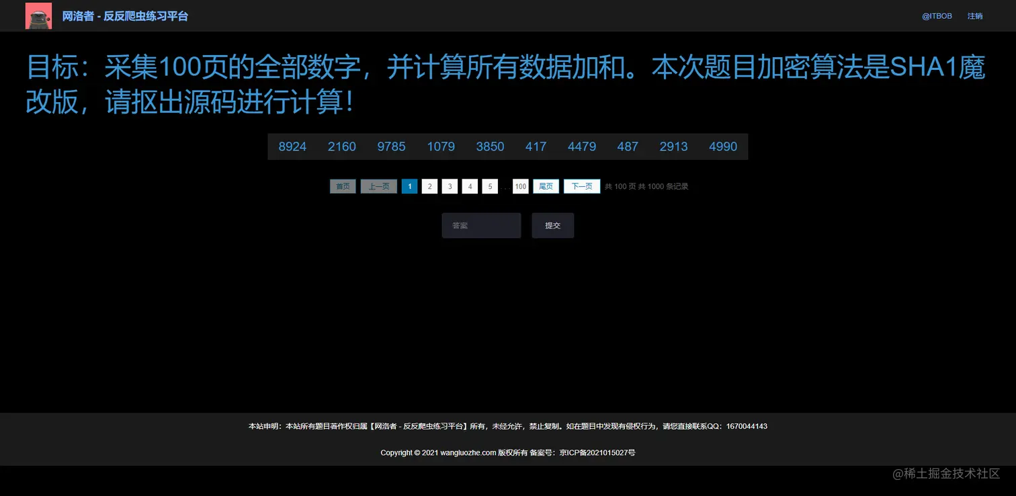
Task: Click the number 1079 in the data row
Action: pyautogui.click(x=441, y=147)
